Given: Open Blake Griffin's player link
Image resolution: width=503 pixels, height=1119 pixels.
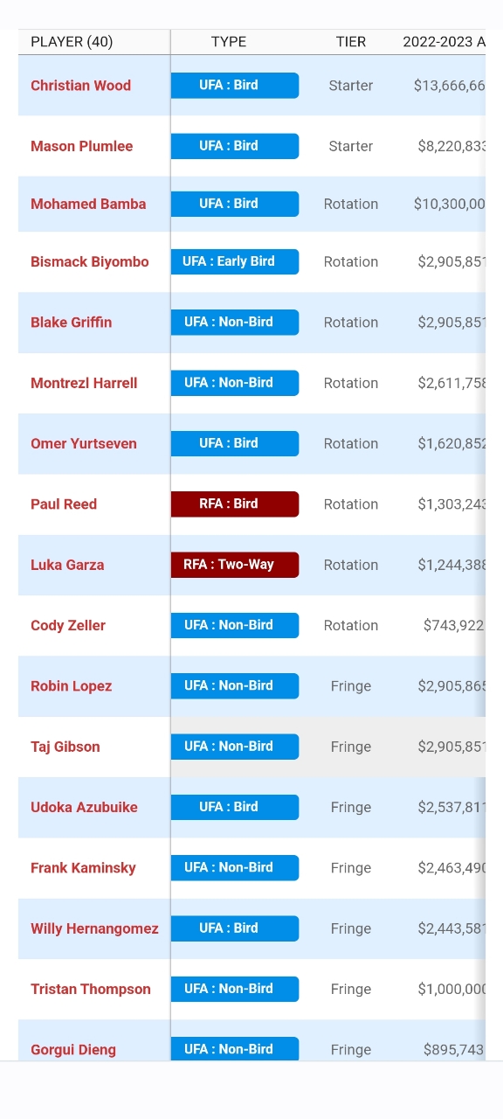Looking at the screenshot, I should click(x=71, y=322).
